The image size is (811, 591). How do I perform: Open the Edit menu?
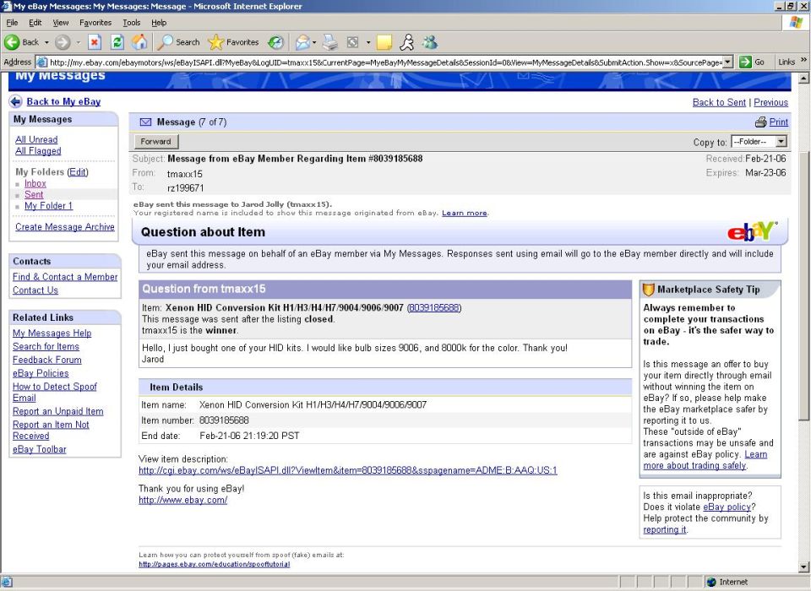point(35,23)
